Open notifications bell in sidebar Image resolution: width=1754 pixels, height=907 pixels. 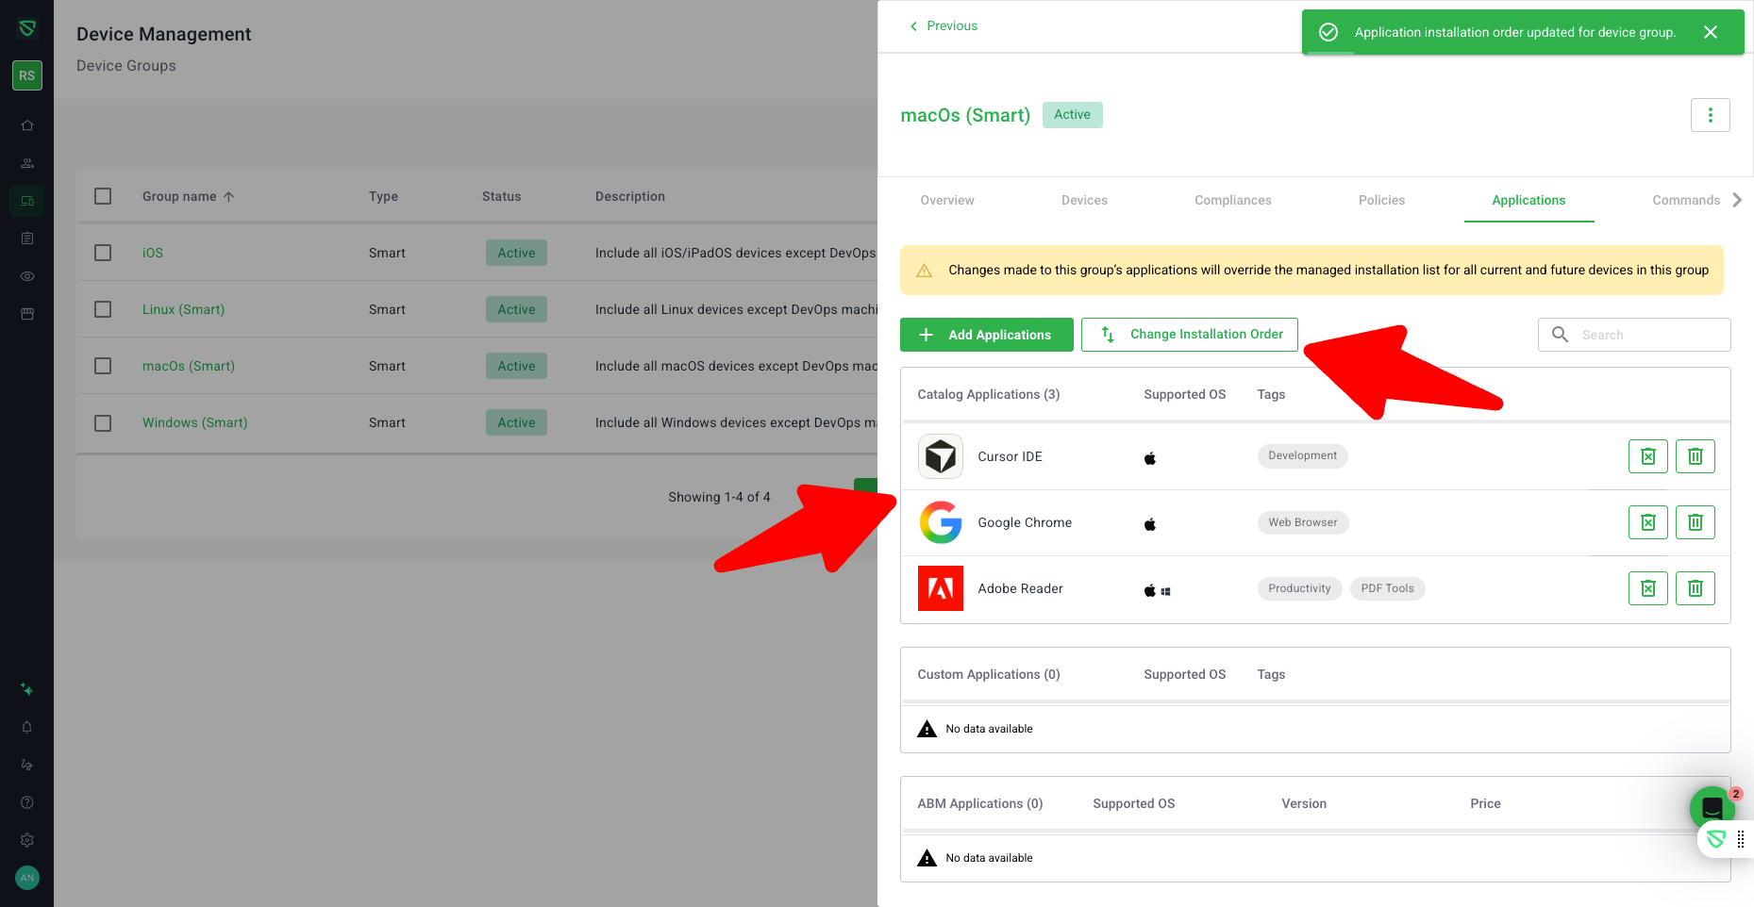point(27,727)
